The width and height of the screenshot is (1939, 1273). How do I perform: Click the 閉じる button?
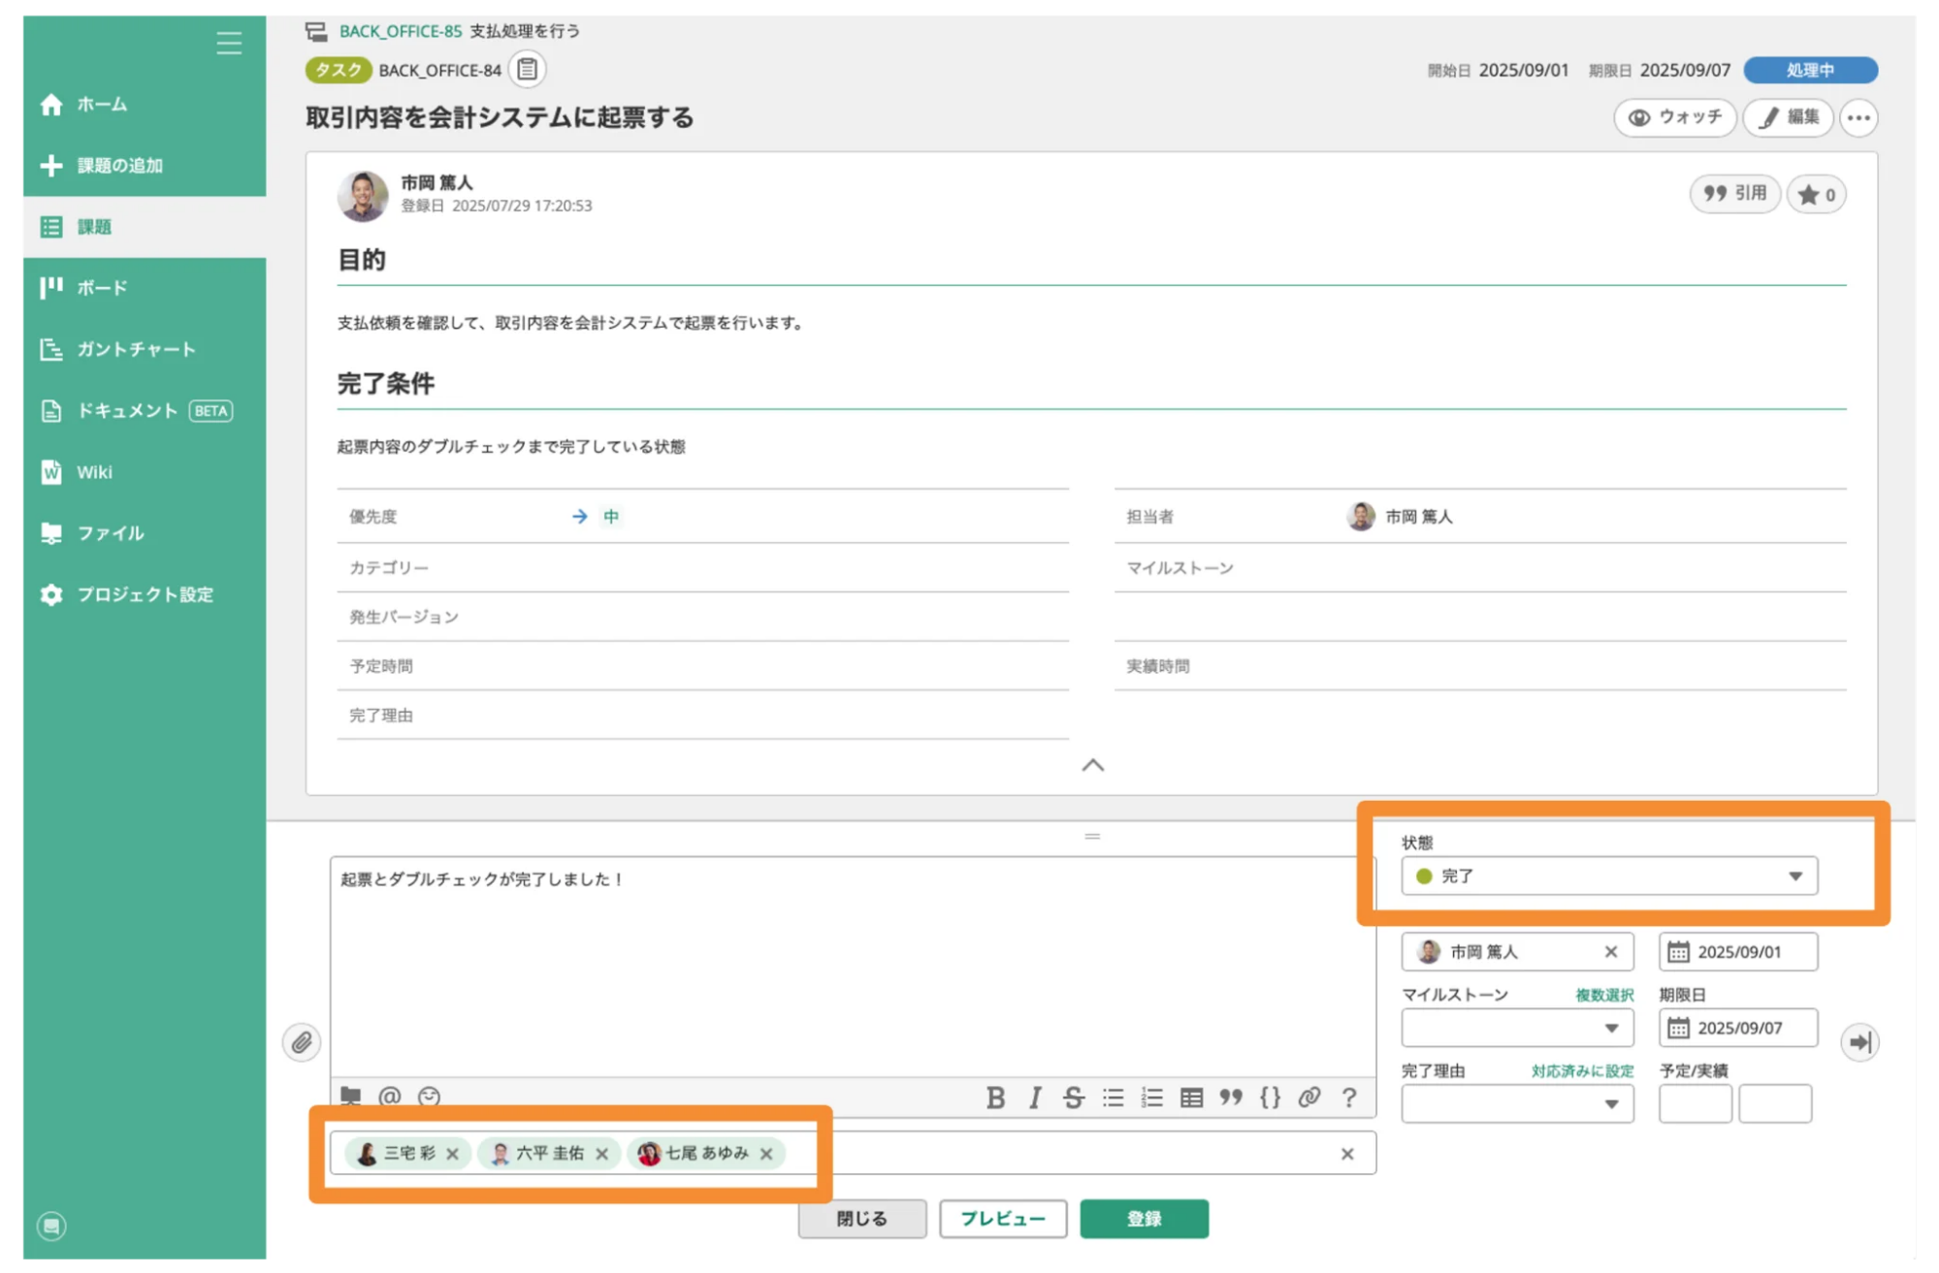point(862,1219)
